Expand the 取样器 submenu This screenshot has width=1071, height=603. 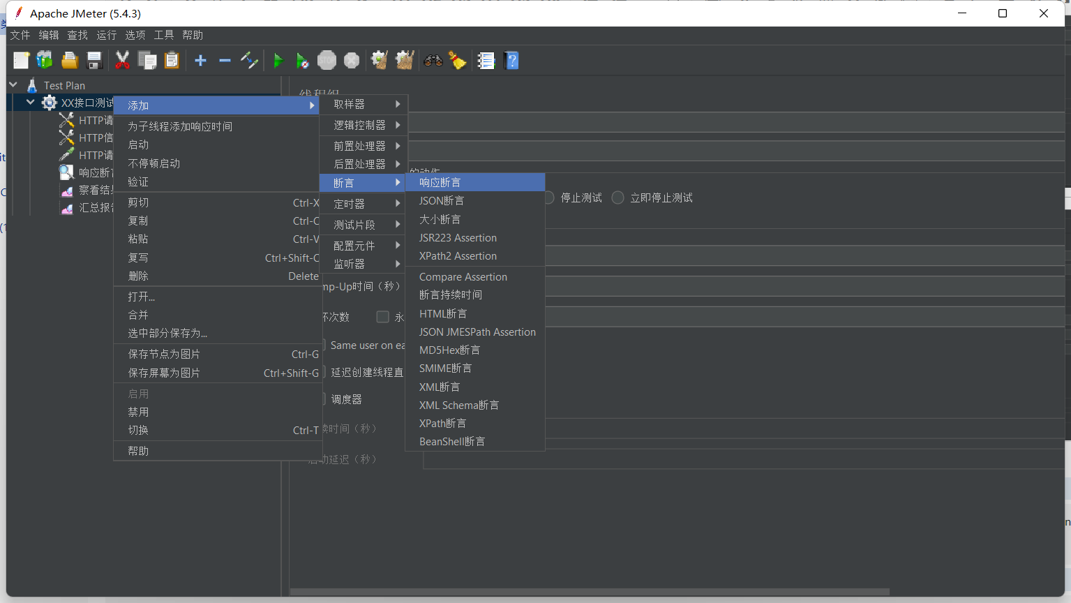363,104
